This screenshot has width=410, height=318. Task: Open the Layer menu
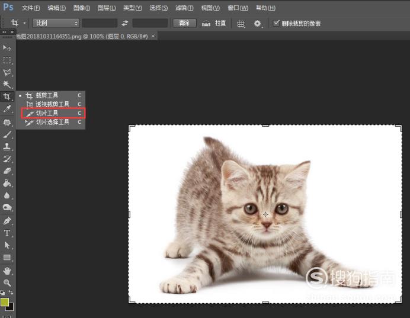(x=107, y=8)
